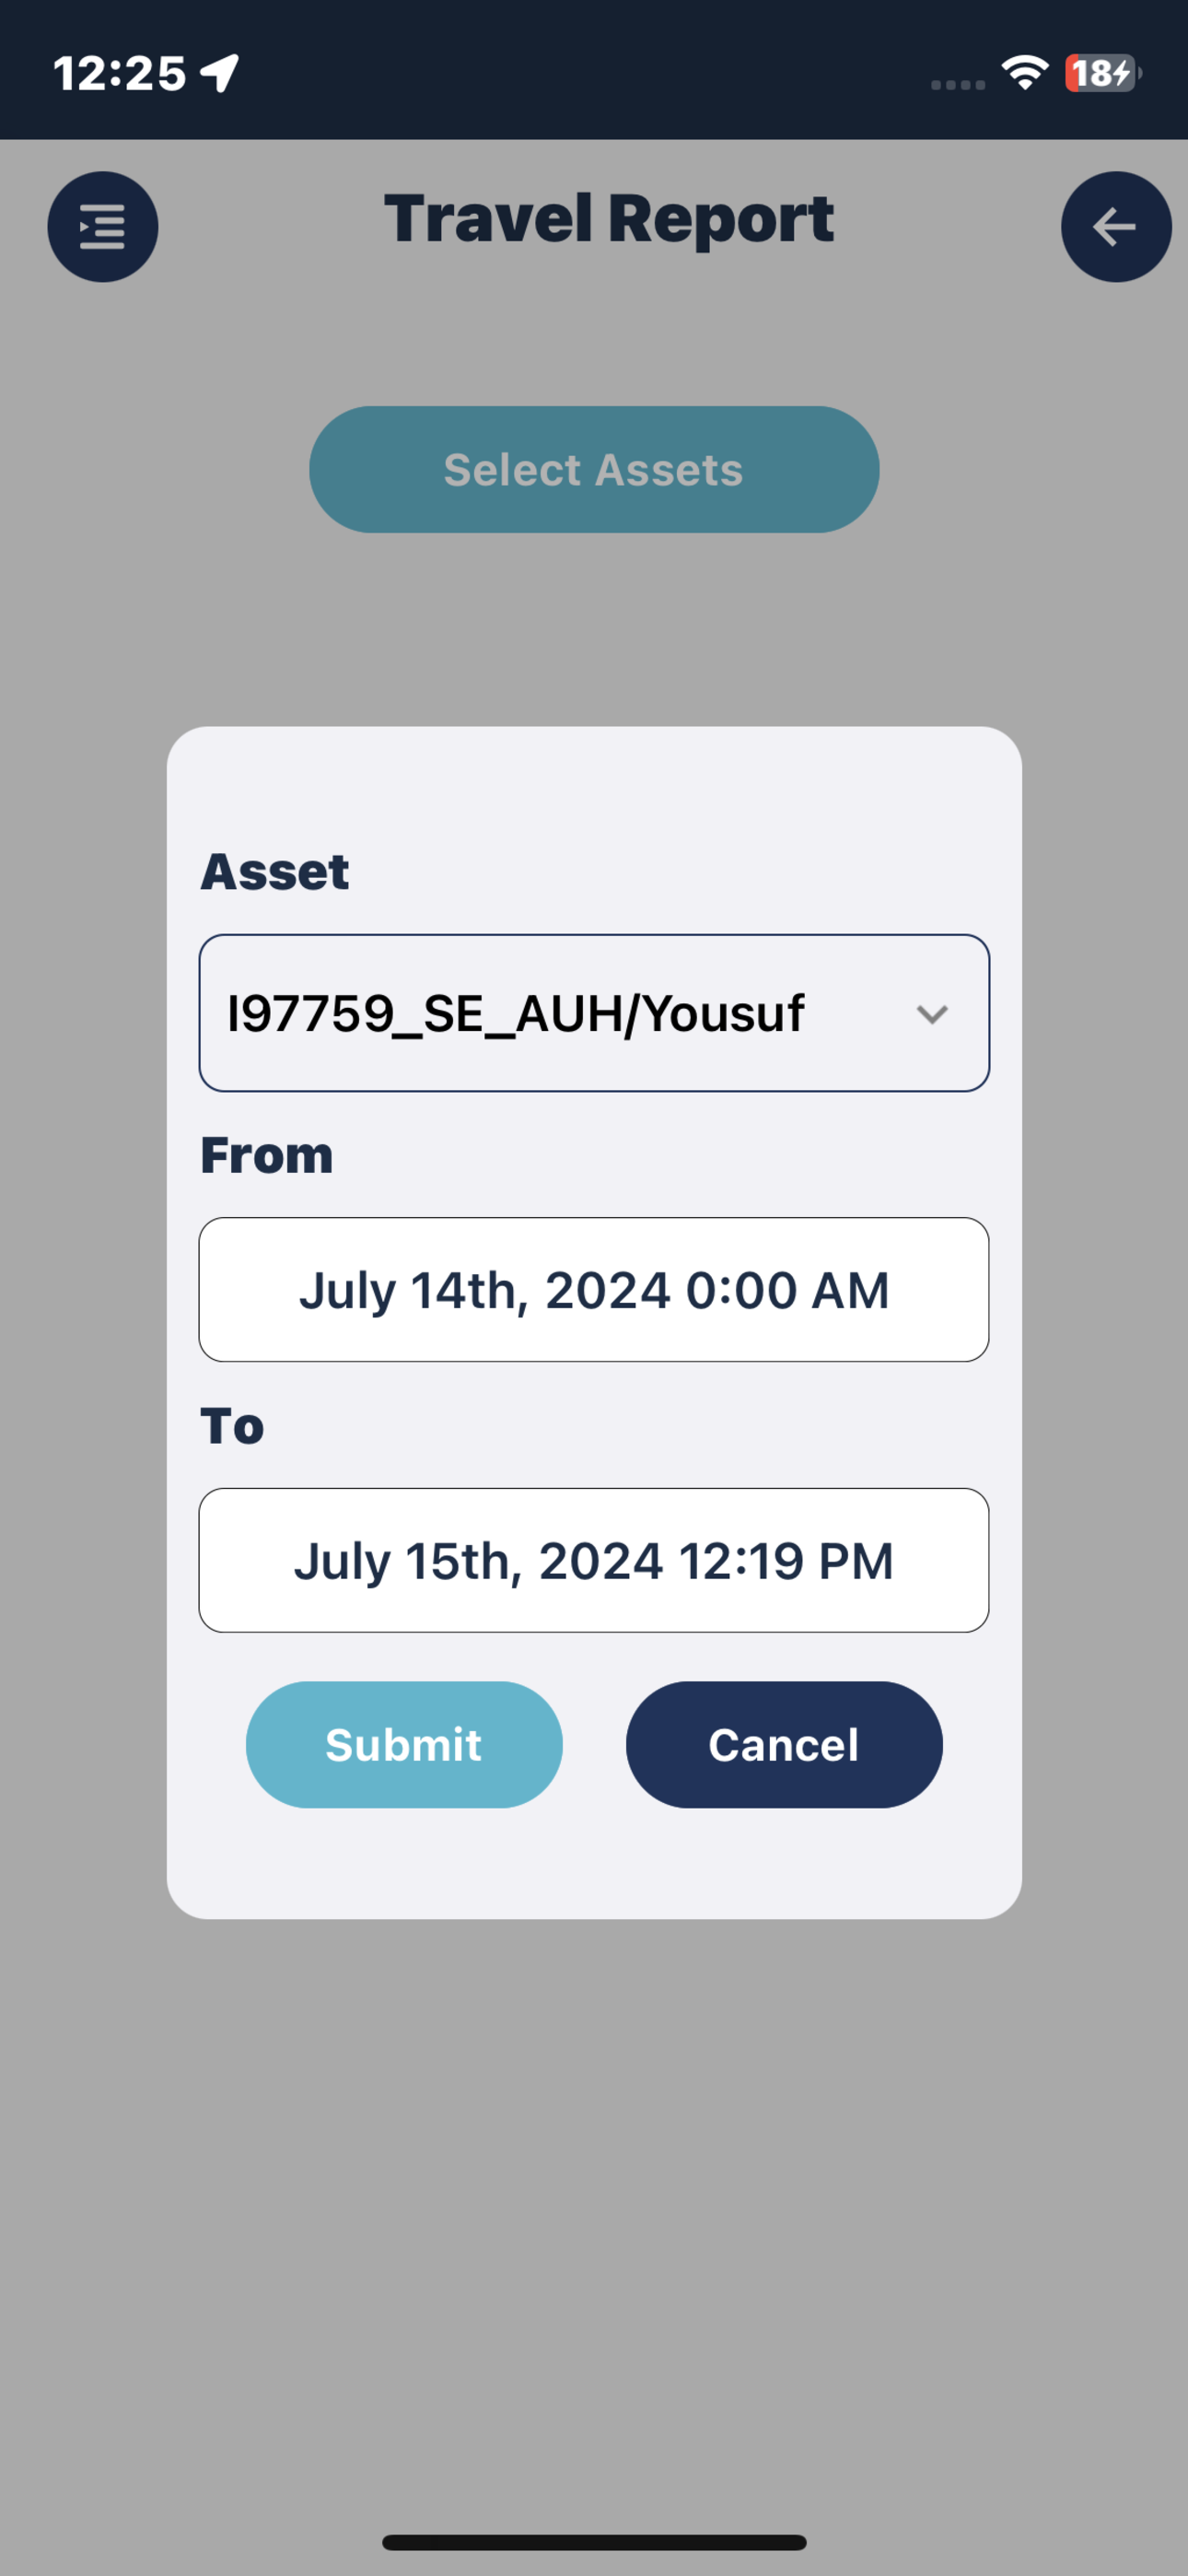Tap dimmed background to dismiss dialog
The height and width of the screenshot is (2576, 1188).
(594, 2200)
